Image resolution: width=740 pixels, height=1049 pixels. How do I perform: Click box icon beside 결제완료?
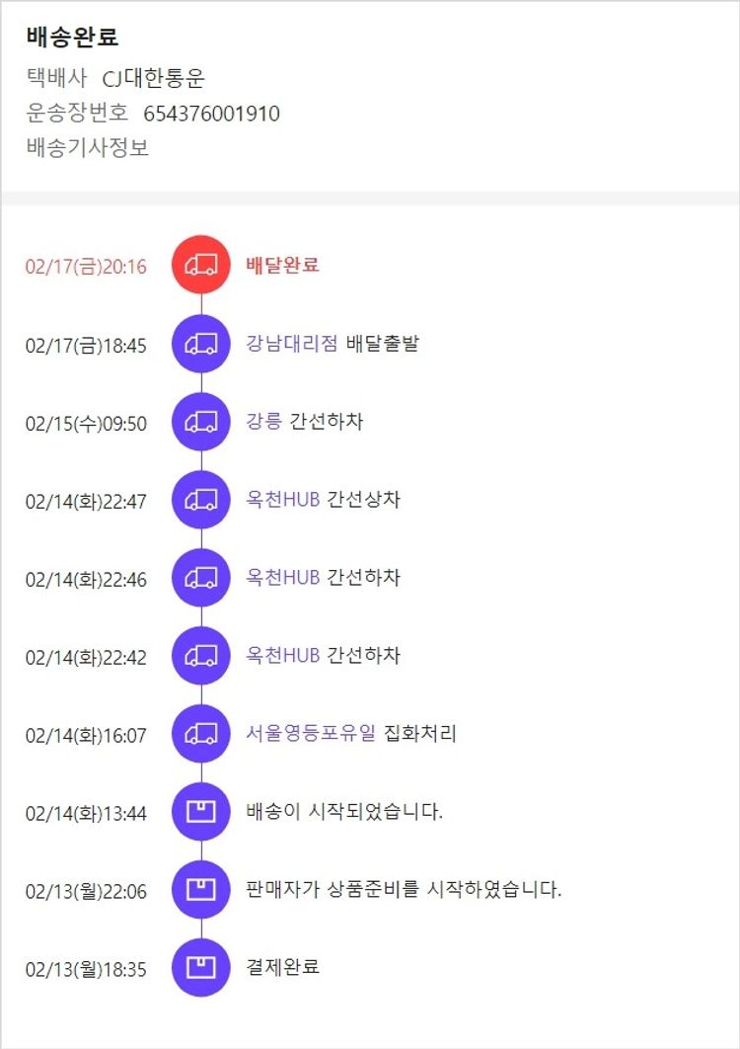[x=201, y=968]
